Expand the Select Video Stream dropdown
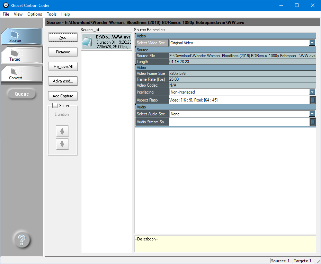The image size is (321, 264). click(312, 43)
